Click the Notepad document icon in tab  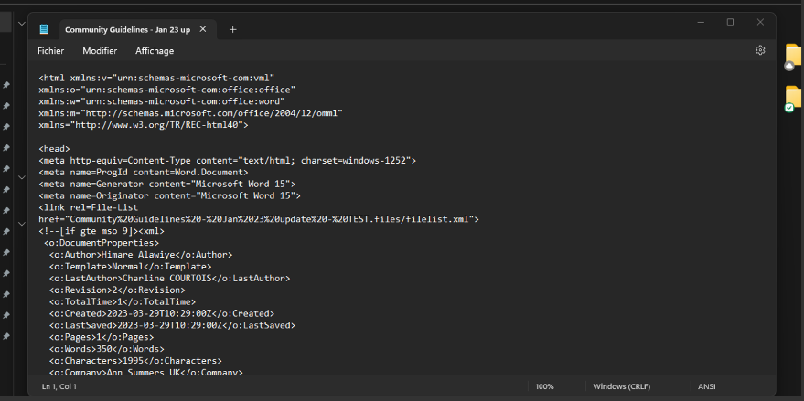tap(44, 29)
